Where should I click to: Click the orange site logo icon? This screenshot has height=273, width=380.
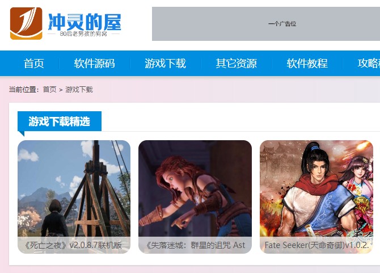pos(26,23)
